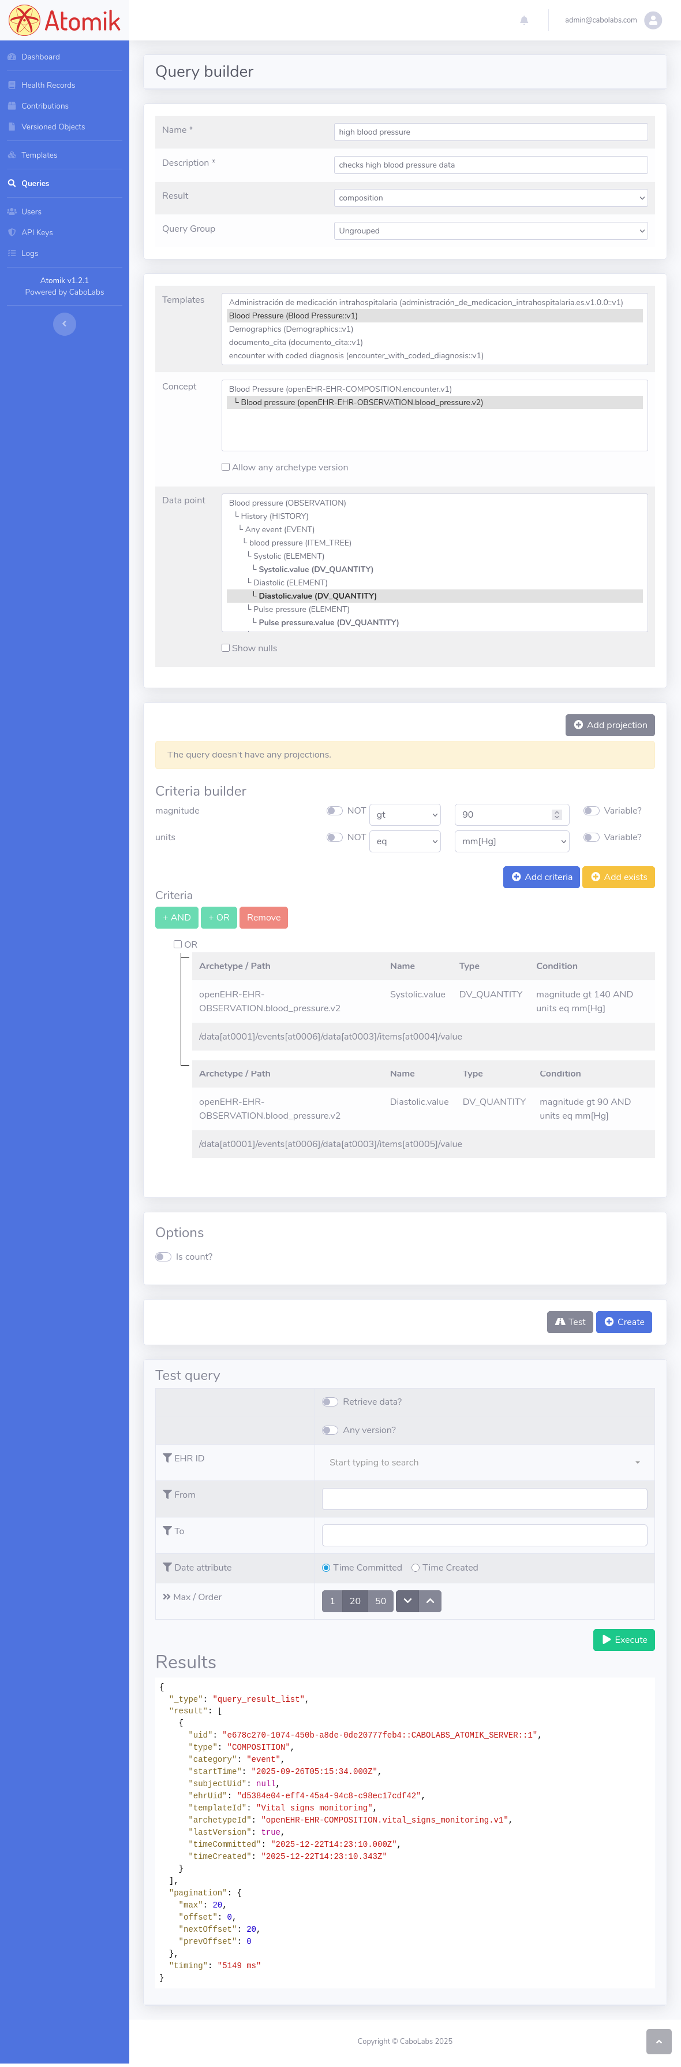The width and height of the screenshot is (681, 2067).
Task: Click the Atomik logo
Action: pyautogui.click(x=64, y=20)
